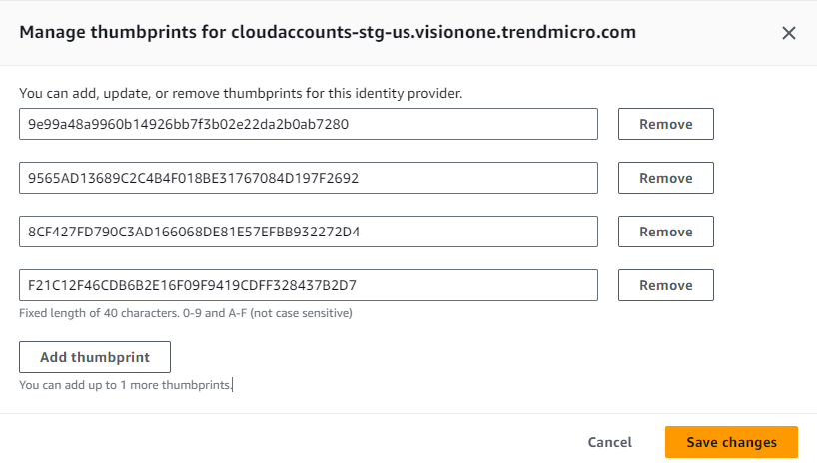
Task: Click the cloudaccounts-stg-us.visionone.trendmicro.com domain in the title
Action: (433, 32)
